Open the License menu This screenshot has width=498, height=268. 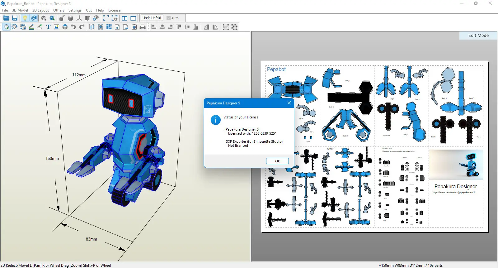[x=114, y=10]
